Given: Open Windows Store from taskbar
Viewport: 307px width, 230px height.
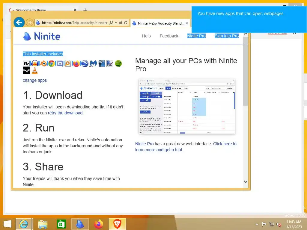Looking at the screenshot, I should [61, 224].
